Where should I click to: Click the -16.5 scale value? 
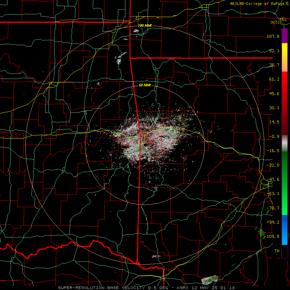coord(273,151)
